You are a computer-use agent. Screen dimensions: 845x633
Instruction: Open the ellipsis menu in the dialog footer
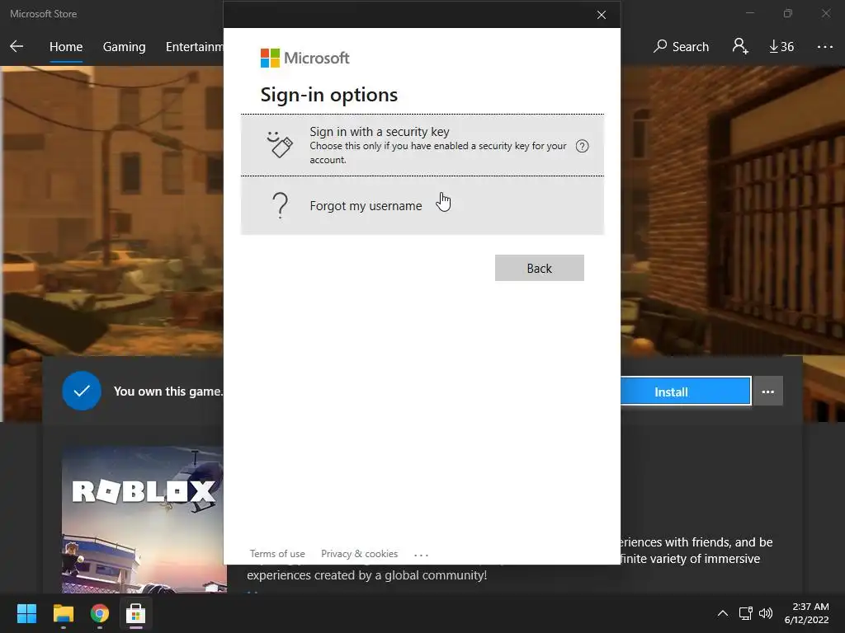(x=422, y=555)
